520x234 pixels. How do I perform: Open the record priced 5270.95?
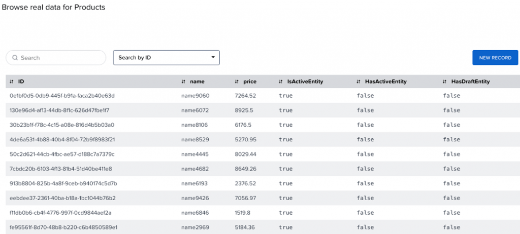click(263, 139)
